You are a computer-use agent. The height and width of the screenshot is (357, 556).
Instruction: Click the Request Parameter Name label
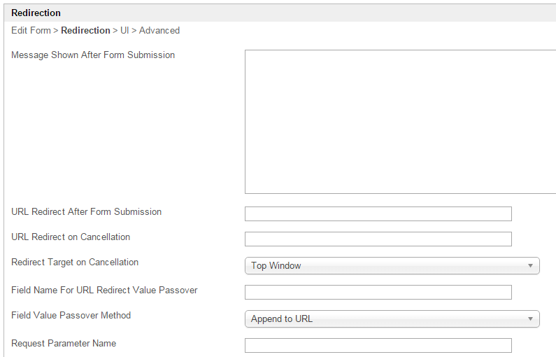pos(64,343)
